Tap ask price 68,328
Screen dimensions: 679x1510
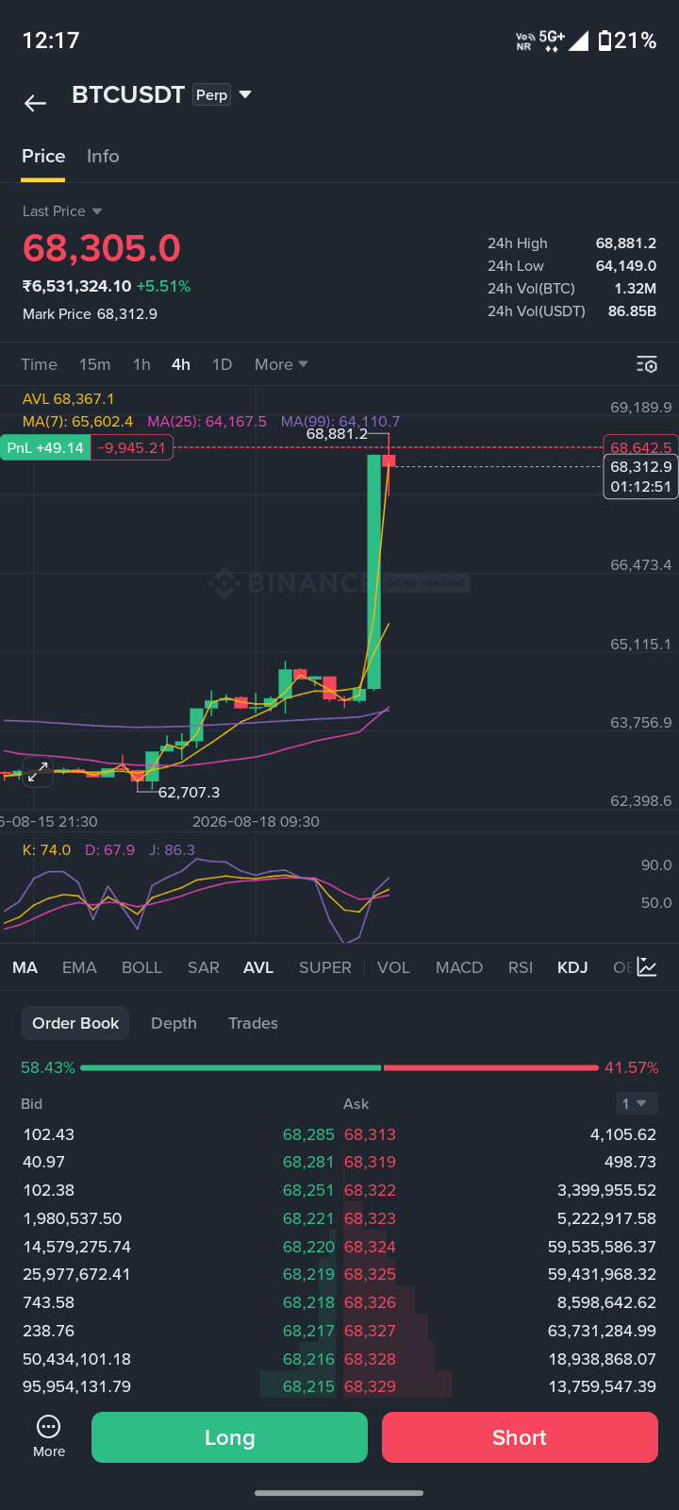coord(370,1359)
